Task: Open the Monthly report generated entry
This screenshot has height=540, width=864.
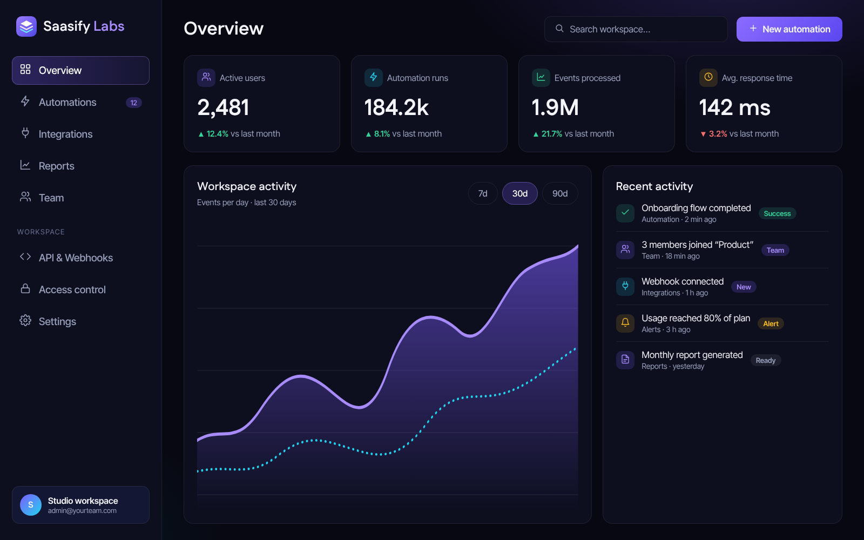Action: [x=723, y=360]
